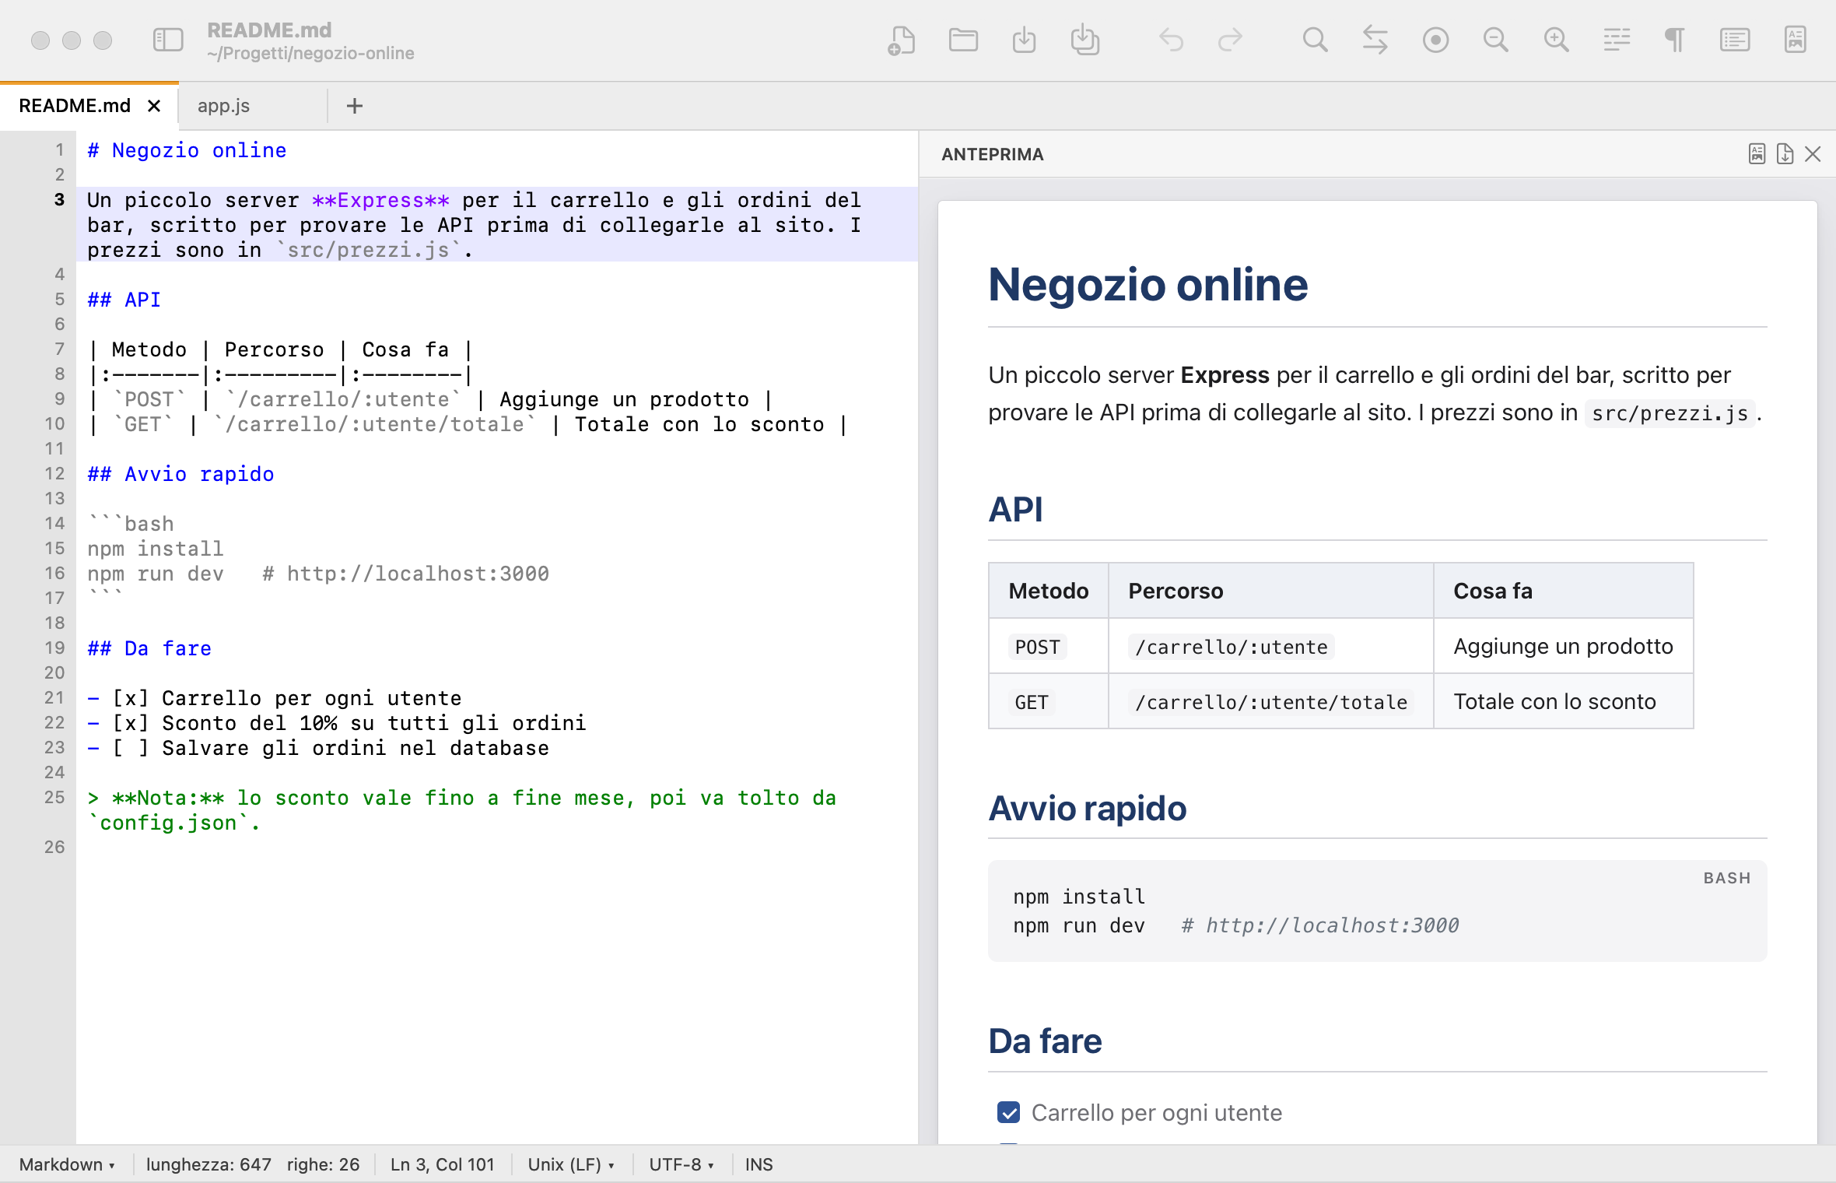Open the UTF-8 encoding dropdown
This screenshot has width=1836, height=1183.
pos(681,1164)
